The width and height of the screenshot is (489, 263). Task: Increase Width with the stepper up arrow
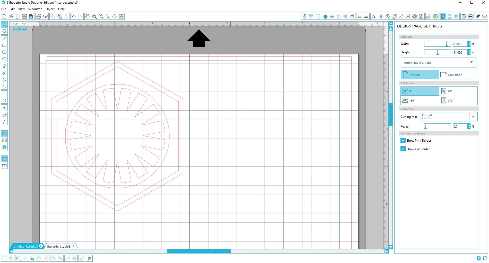coord(469,43)
